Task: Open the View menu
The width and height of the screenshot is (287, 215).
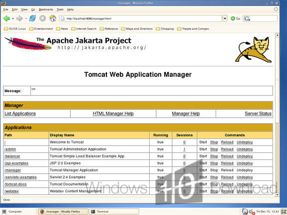Action: tap(24, 9)
